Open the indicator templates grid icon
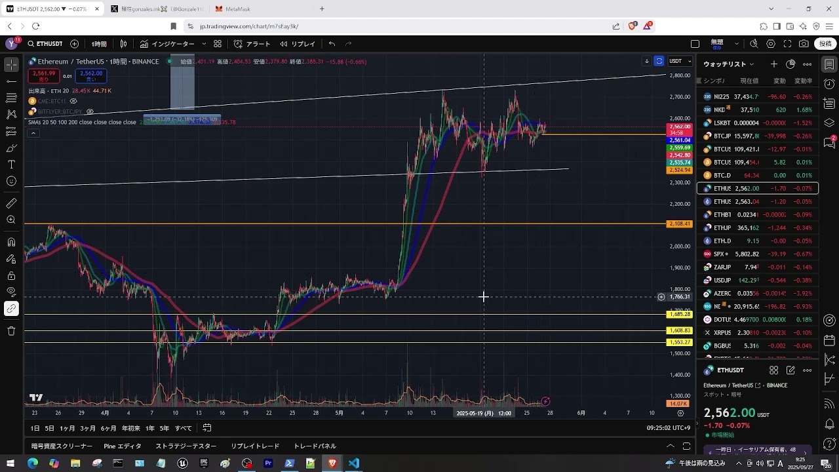The image size is (839, 472). (x=218, y=44)
